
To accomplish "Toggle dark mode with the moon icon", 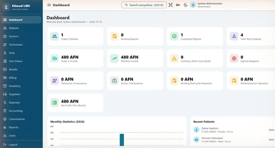I will click(x=185, y=5).
